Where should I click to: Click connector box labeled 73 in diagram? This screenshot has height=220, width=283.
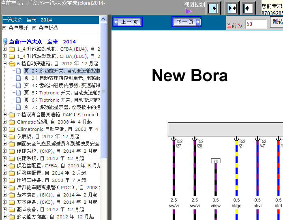(x=216, y=161)
